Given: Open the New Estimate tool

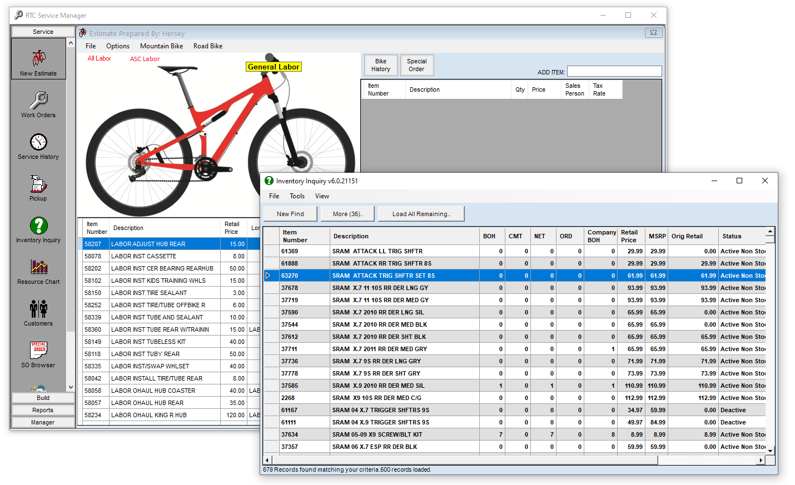Looking at the screenshot, I should coord(38,59).
